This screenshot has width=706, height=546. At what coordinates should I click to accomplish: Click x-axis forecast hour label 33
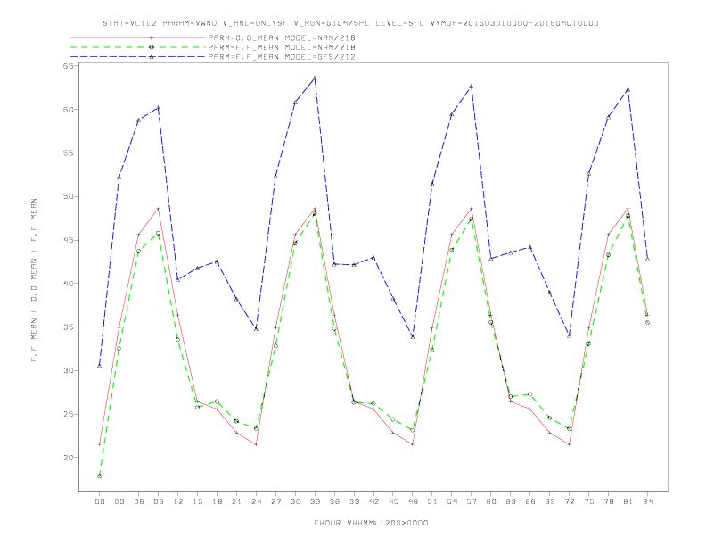click(x=315, y=501)
